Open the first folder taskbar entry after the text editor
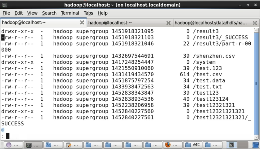260x149 pixels. 93,145
